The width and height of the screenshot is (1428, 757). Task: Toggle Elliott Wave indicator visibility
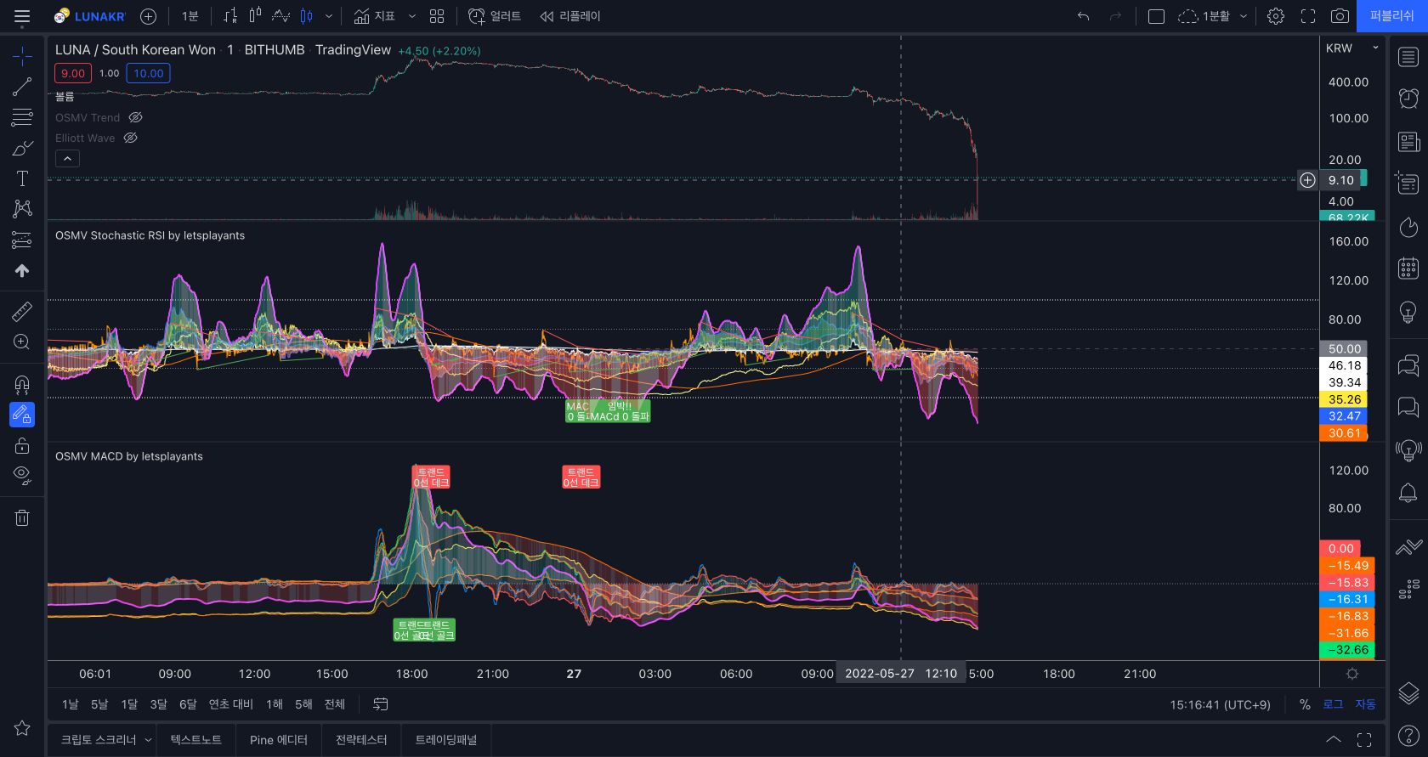(x=130, y=138)
